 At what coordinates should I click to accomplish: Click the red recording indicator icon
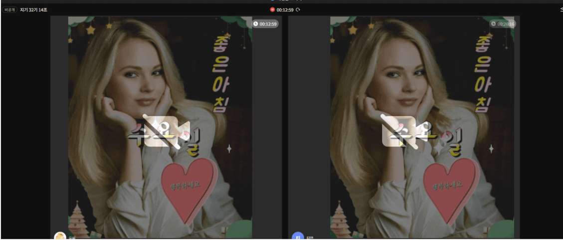pyautogui.click(x=272, y=9)
